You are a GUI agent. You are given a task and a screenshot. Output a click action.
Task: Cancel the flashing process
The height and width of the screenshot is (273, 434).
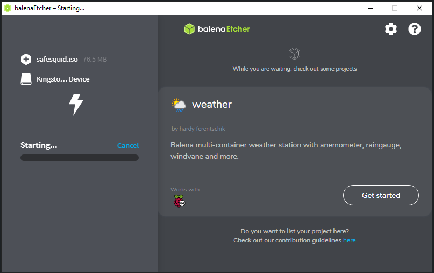[x=128, y=145]
